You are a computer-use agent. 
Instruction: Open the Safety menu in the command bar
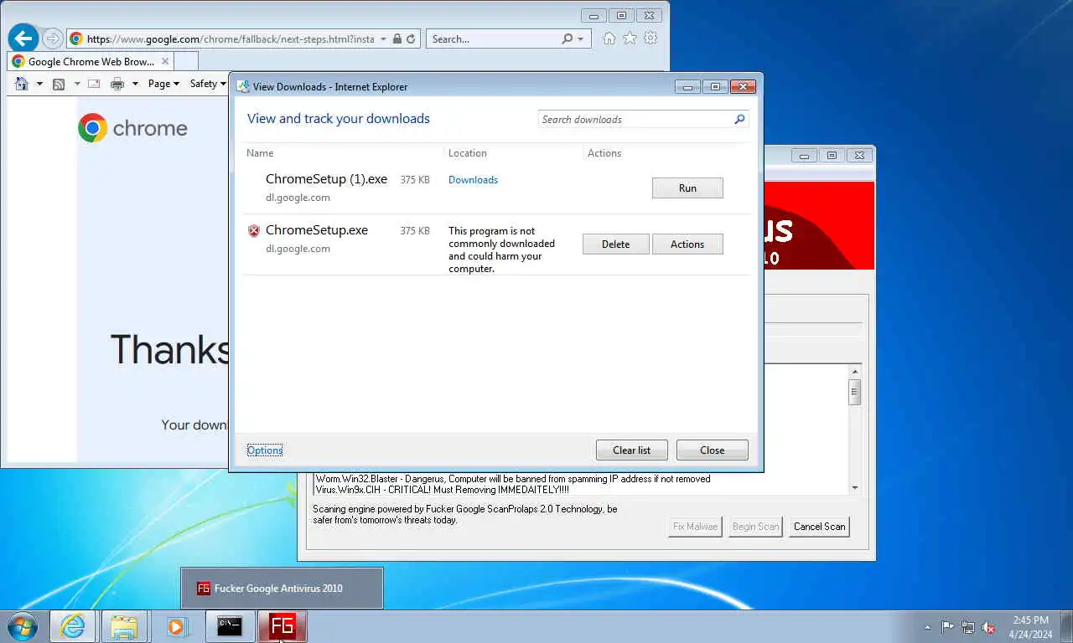tap(208, 84)
